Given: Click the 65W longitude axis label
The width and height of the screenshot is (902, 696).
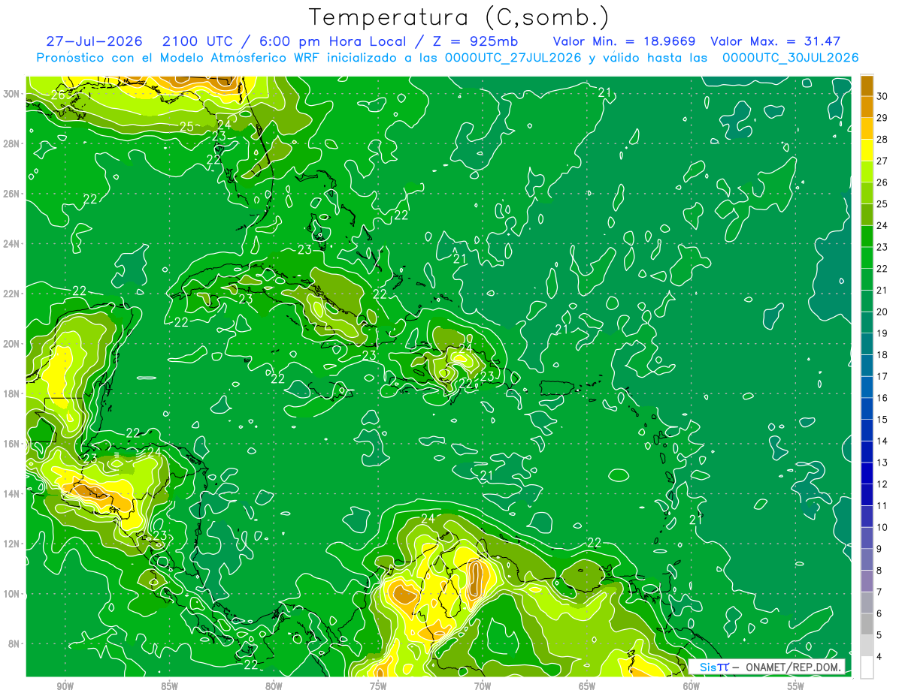Looking at the screenshot, I should pos(587,686).
